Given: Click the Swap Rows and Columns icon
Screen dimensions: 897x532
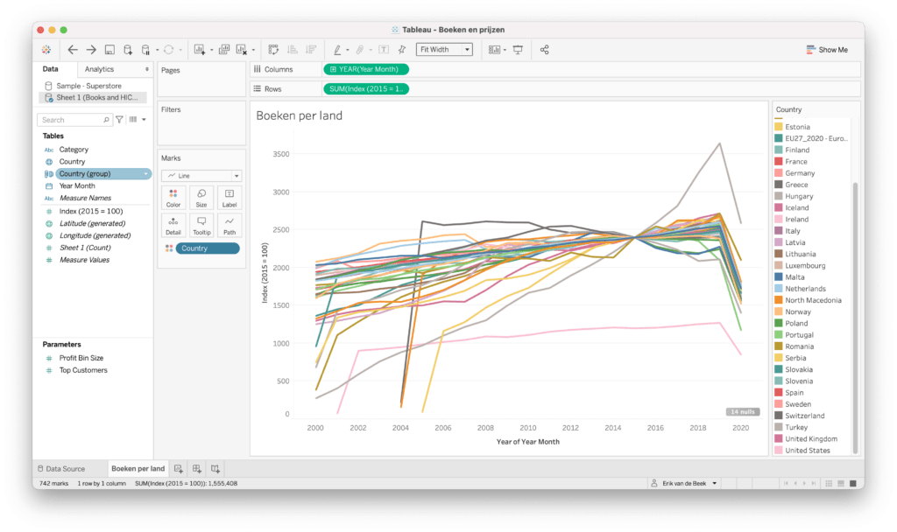Looking at the screenshot, I should click(273, 50).
